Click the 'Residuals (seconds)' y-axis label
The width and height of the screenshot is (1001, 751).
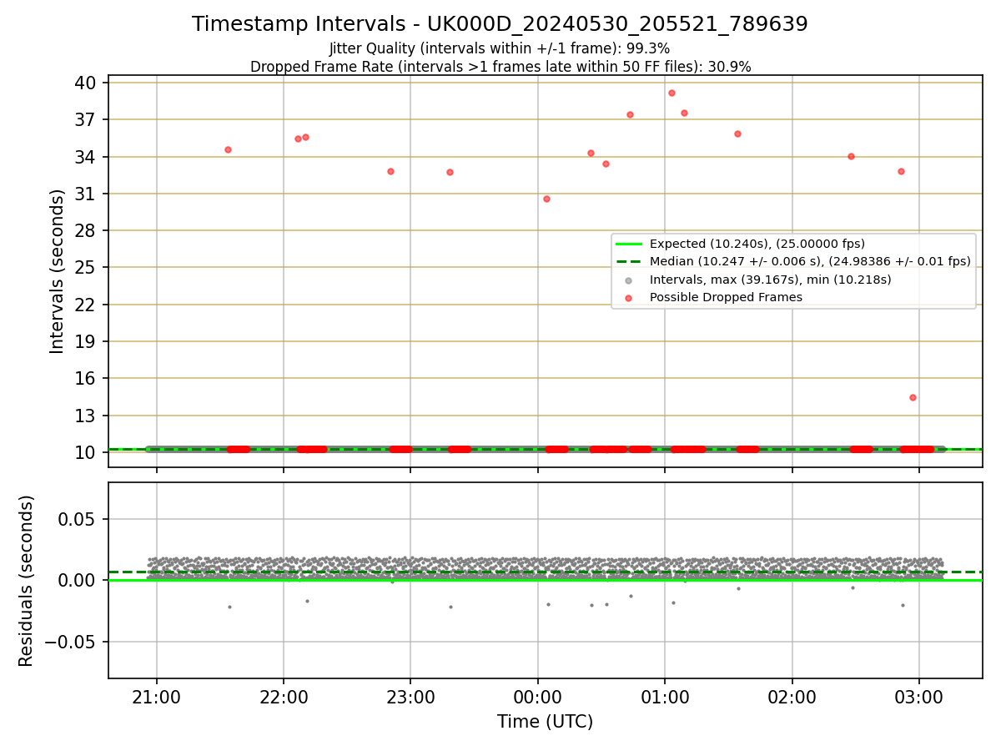tap(27, 581)
